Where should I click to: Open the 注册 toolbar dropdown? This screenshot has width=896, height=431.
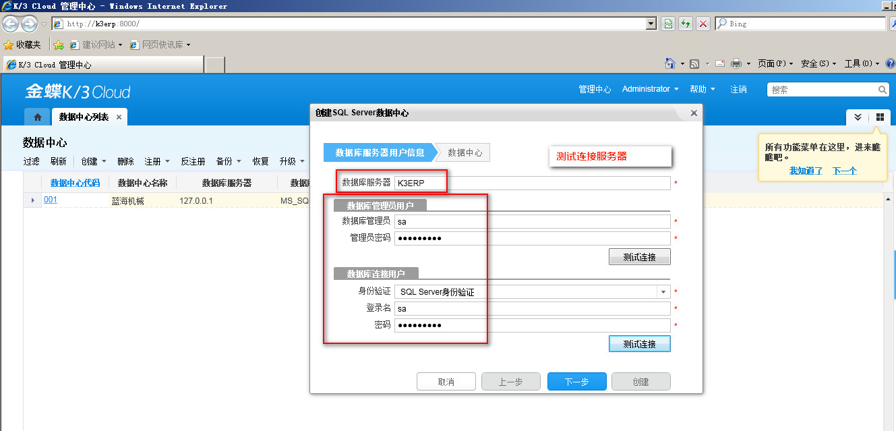pyautogui.click(x=157, y=161)
